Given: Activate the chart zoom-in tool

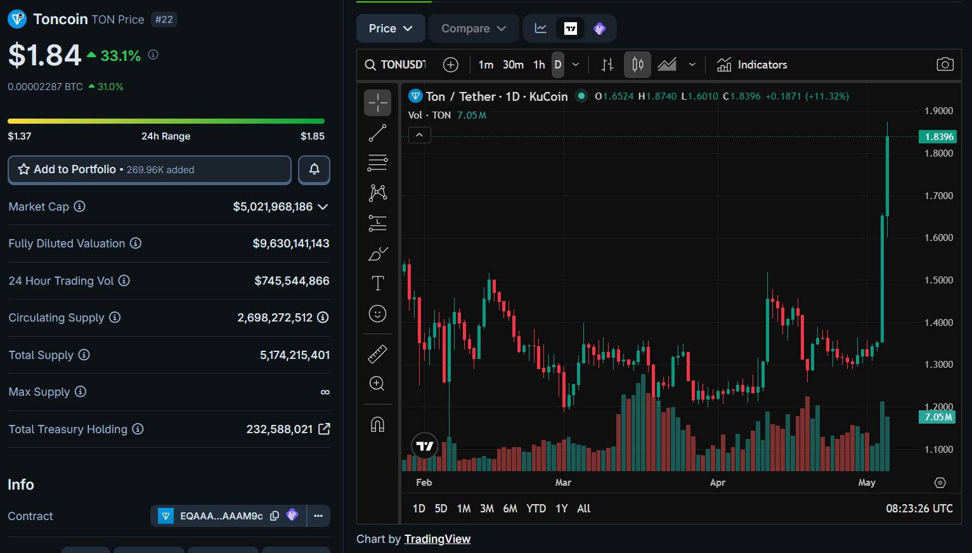Looking at the screenshot, I should (x=377, y=384).
